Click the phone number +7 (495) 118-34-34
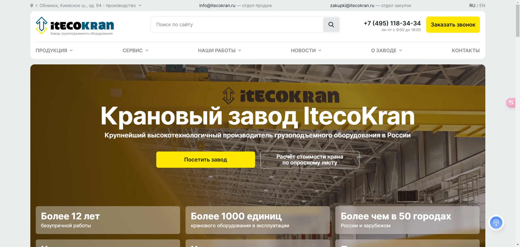 pyautogui.click(x=392, y=23)
